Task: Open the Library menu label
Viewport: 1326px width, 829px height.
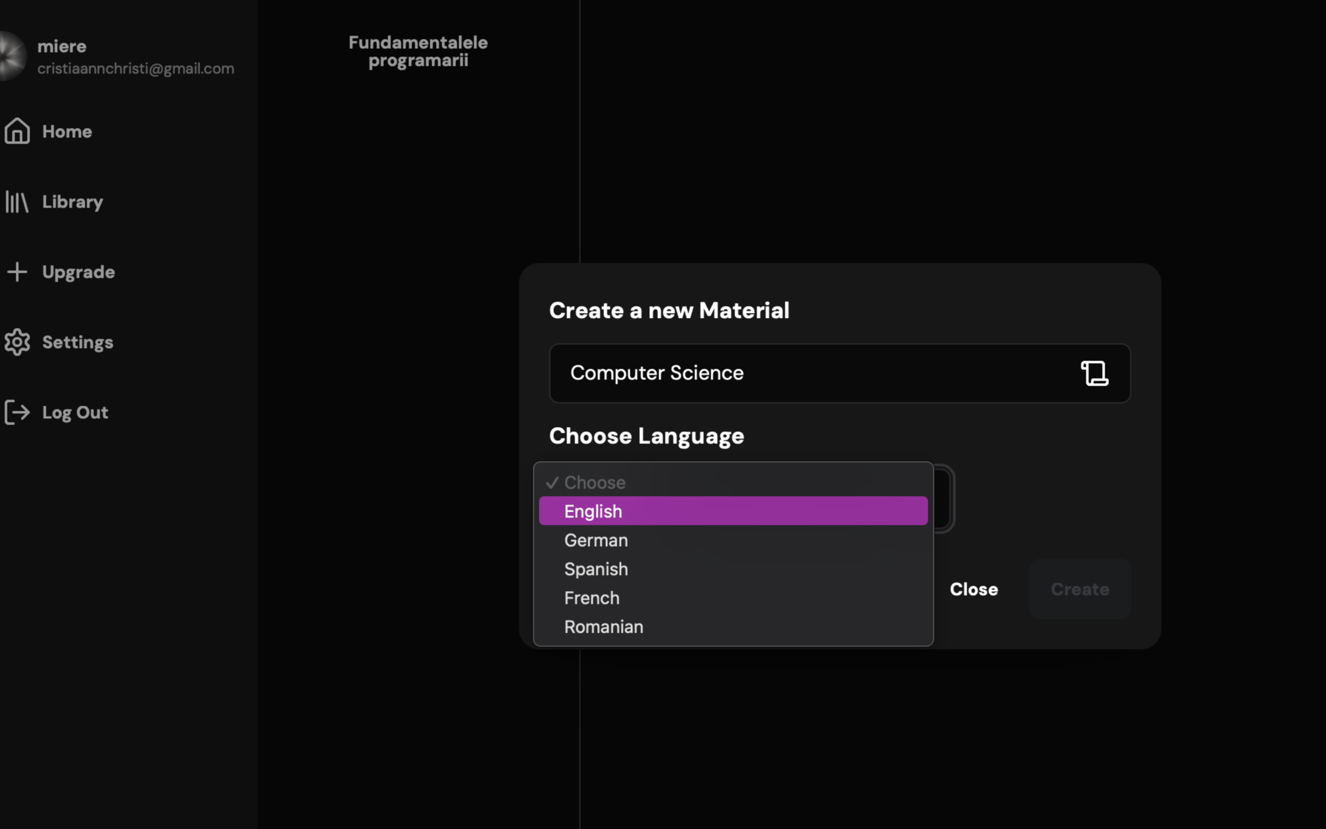Action: coord(73,202)
